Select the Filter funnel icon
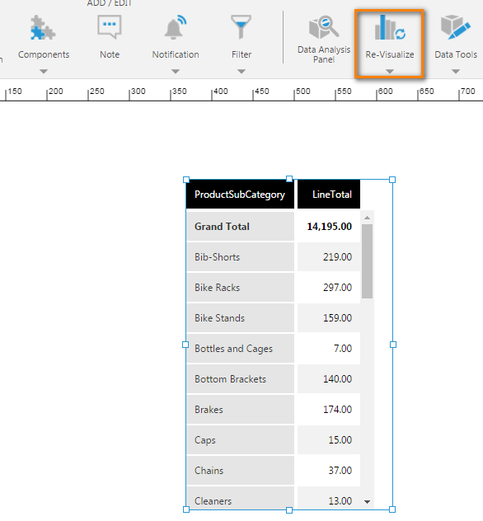This screenshot has width=483, height=521. pos(242,27)
